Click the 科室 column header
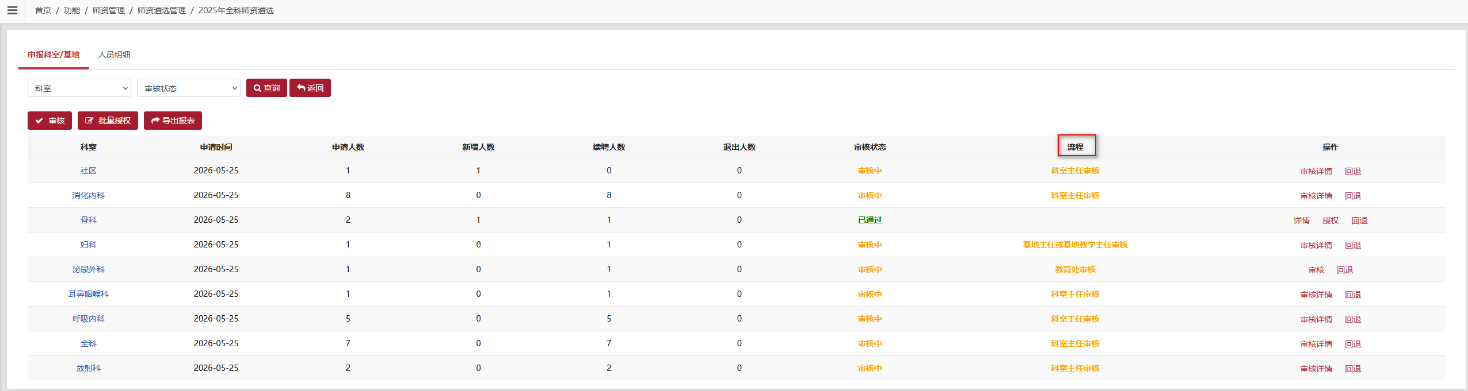The image size is (1468, 391). pos(89,147)
